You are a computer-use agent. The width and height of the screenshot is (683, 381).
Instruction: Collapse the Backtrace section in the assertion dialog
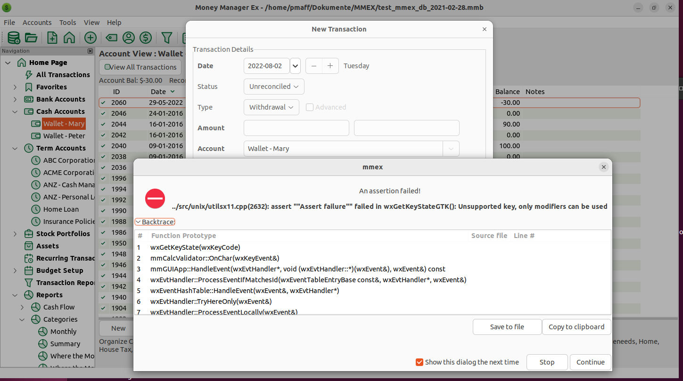[x=155, y=221]
